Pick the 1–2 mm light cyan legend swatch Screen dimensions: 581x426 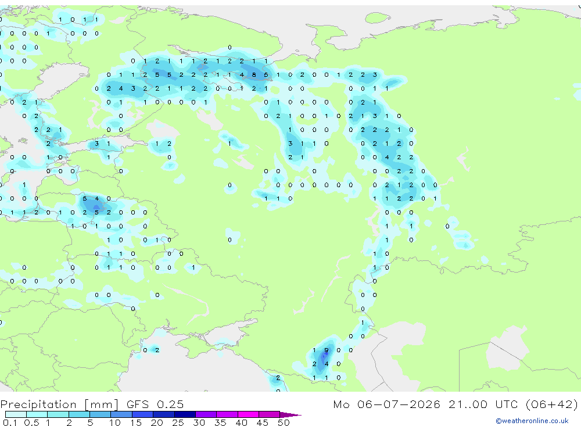[x=58, y=414]
